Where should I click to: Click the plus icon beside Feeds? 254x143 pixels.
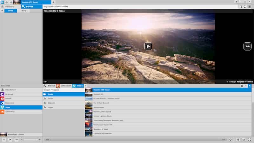click(x=2, y=11)
